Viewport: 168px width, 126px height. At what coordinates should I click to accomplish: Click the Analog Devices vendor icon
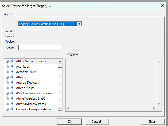coord(12,82)
